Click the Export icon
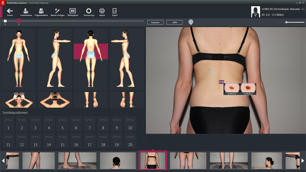Image resolution: width=306 pixels, height=172 pixels. 115,12
